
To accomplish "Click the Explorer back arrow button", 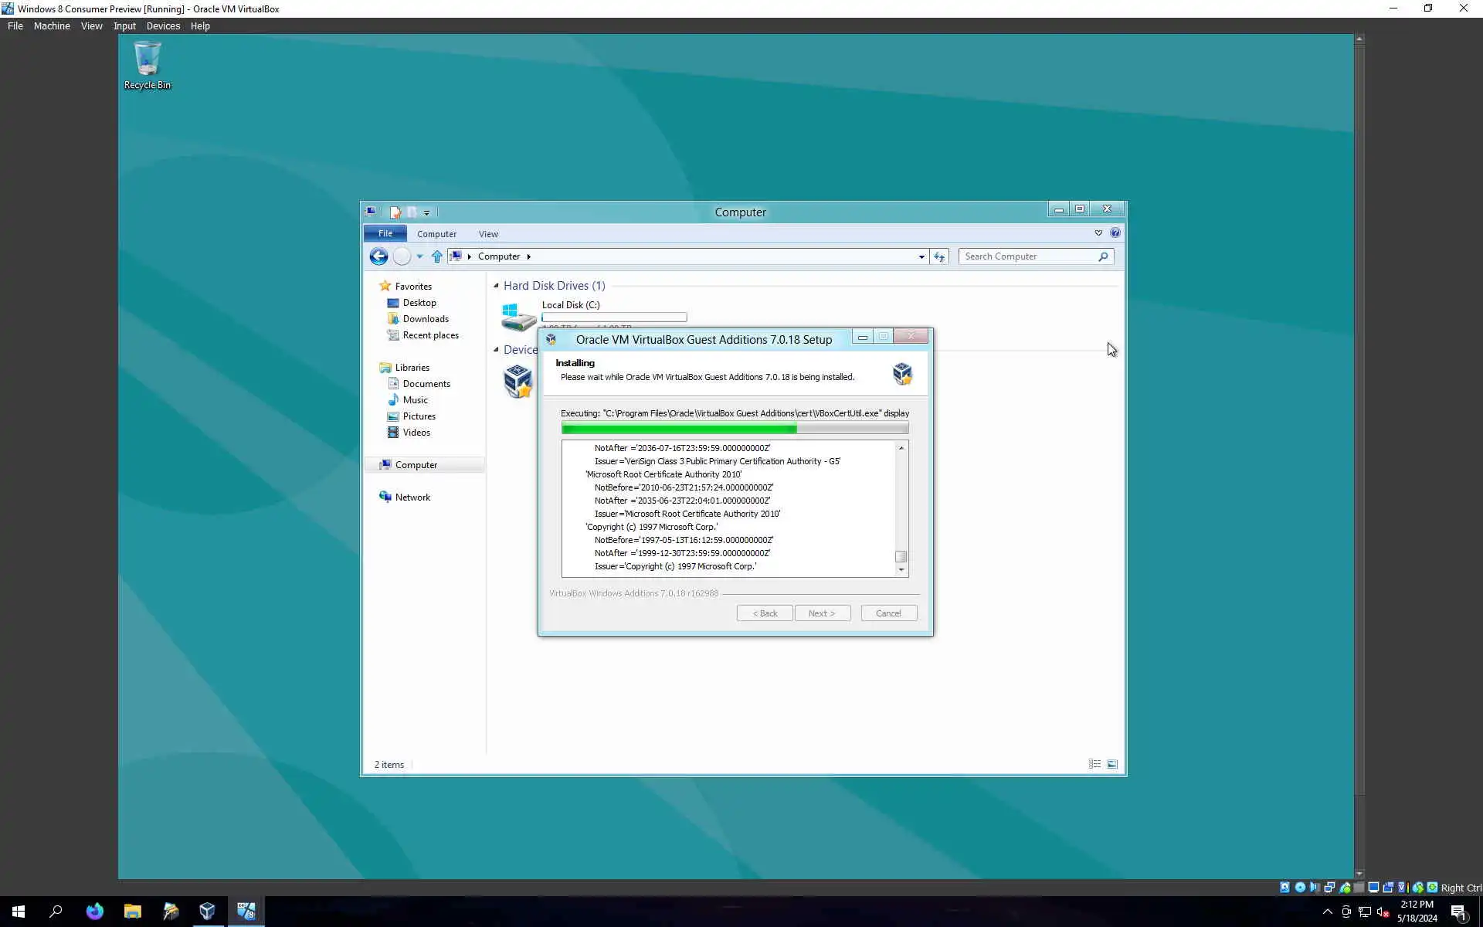I will coord(378,256).
